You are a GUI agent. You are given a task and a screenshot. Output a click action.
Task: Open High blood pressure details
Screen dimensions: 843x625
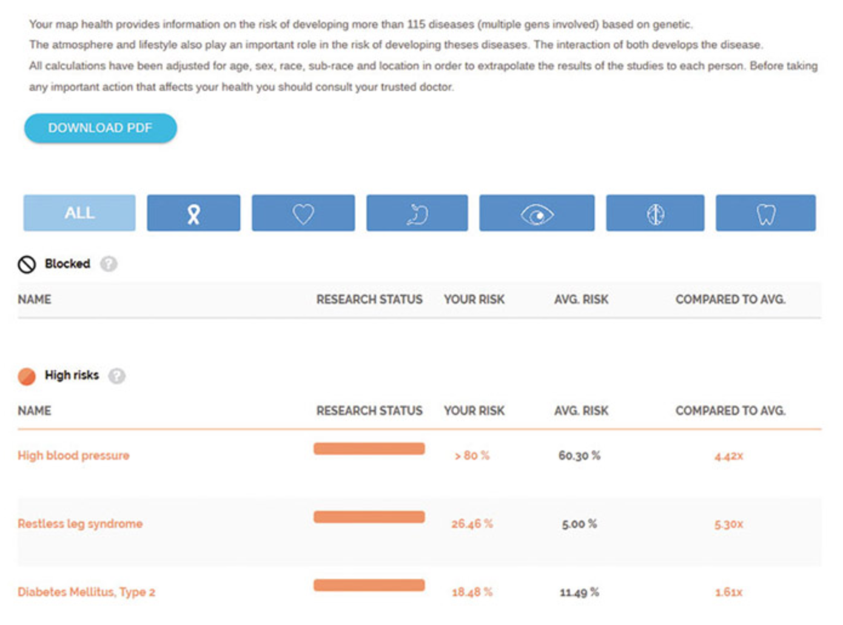pos(73,456)
